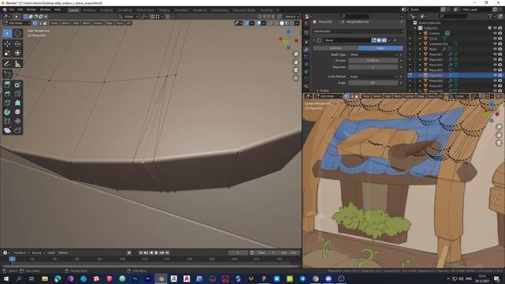The width and height of the screenshot is (505, 284).
Task: Select the Loop Cut tool
Action: click(x=17, y=94)
